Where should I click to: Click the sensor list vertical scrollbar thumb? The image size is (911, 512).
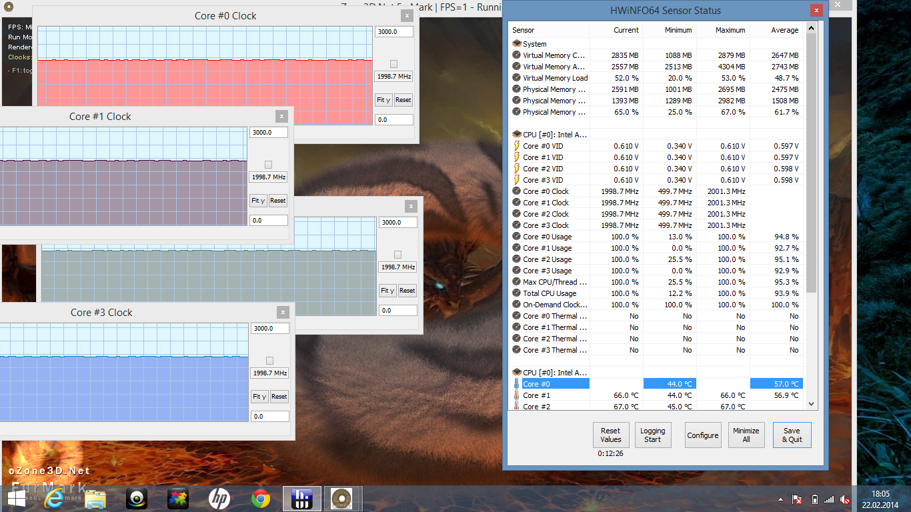pos(812,162)
